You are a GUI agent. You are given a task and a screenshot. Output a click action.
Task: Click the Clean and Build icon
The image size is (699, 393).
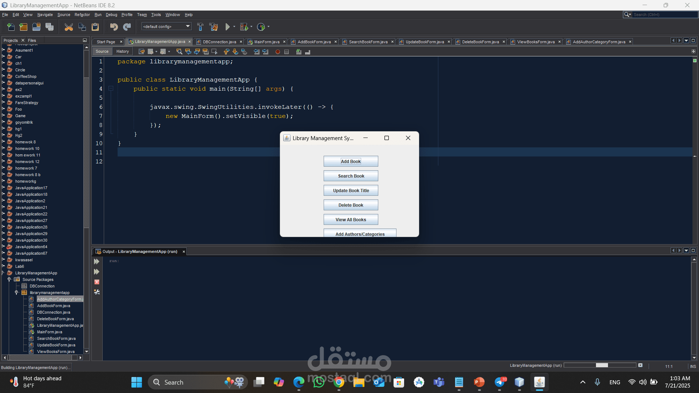(214, 27)
